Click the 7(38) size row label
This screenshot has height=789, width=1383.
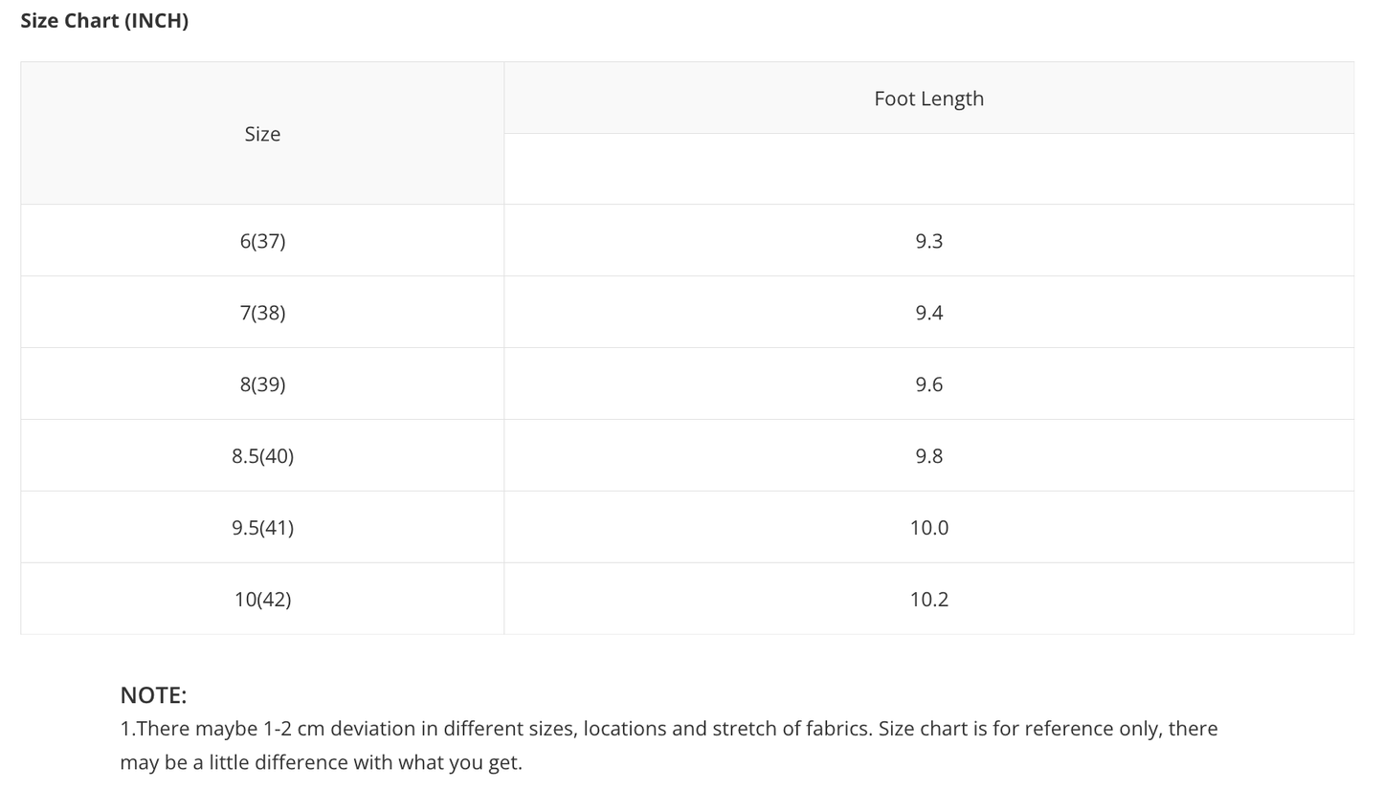tap(262, 313)
